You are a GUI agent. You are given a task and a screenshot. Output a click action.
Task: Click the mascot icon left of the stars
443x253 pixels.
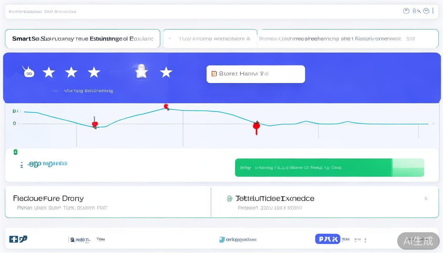28,72
